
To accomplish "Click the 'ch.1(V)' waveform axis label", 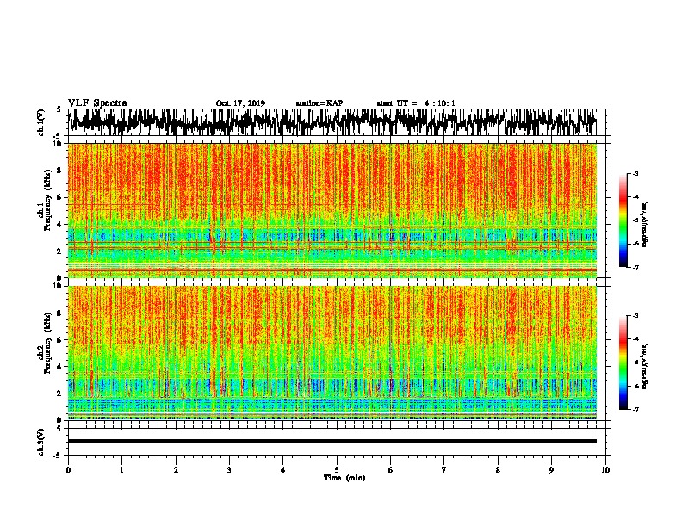I will [x=41, y=122].
